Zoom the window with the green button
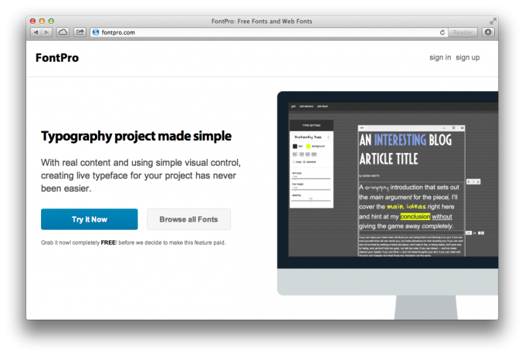Image resolution: width=525 pixels, height=356 pixels. pyautogui.click(x=51, y=21)
